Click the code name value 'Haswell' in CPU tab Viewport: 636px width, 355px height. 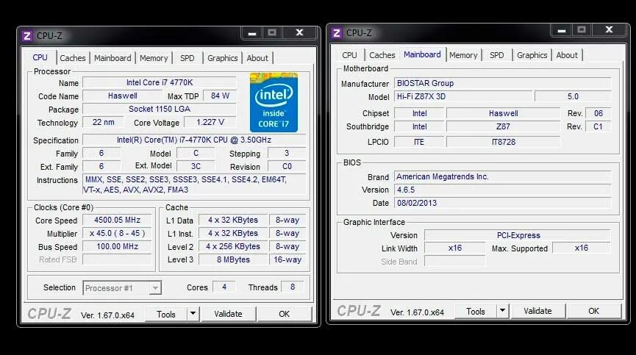[x=123, y=96]
